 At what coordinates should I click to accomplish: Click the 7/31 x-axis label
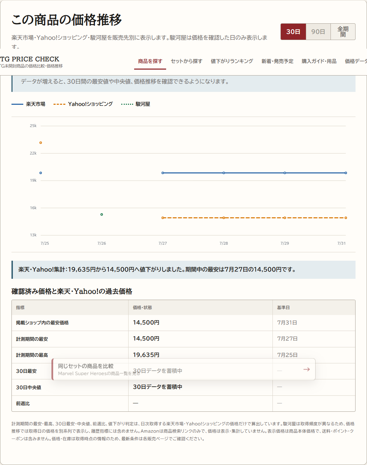pos(341,243)
